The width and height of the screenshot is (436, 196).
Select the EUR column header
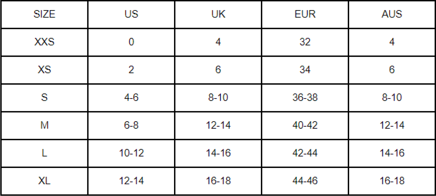pyautogui.click(x=305, y=14)
